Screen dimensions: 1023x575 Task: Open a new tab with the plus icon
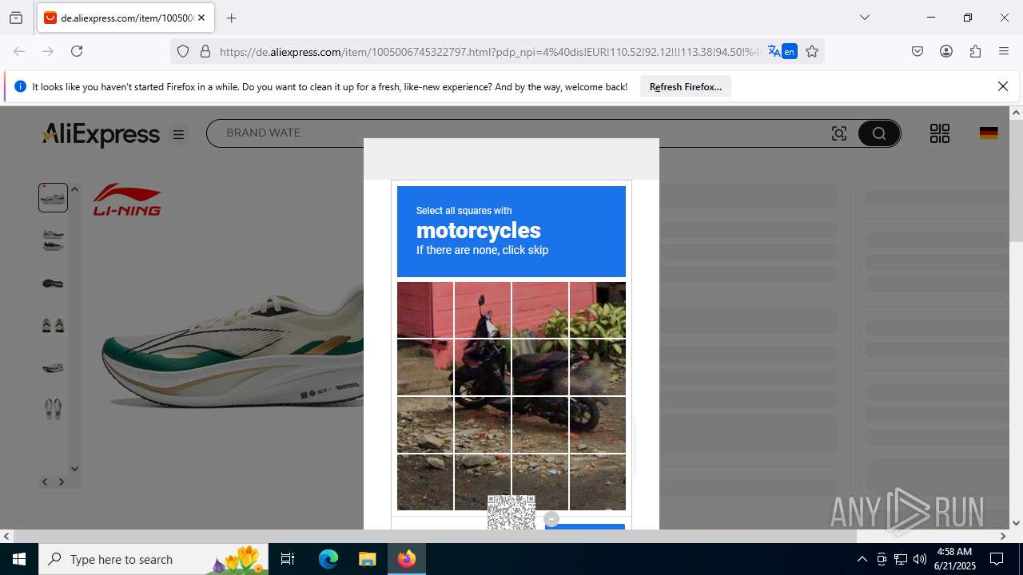[232, 18]
